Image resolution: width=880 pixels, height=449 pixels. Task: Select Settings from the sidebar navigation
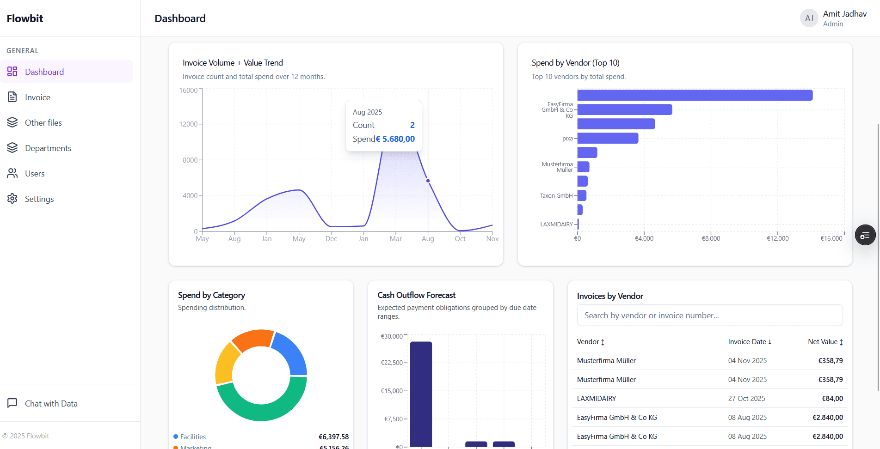40,199
